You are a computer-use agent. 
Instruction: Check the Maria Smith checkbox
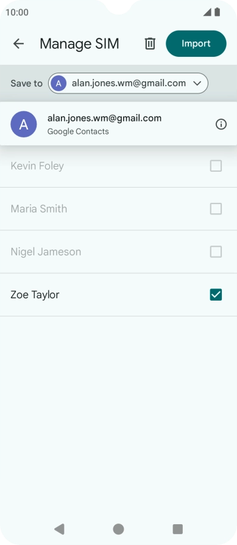click(216, 209)
